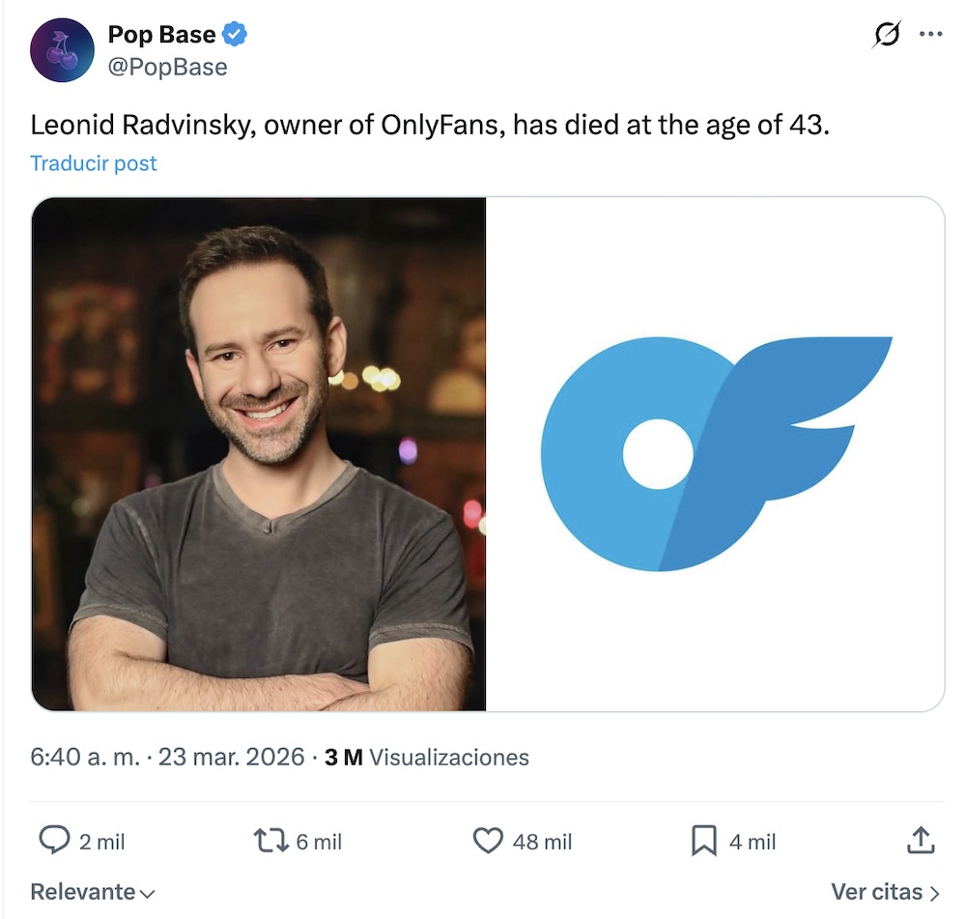Open the Leonid Radvinsky photo thumbnail
The image size is (966, 919).
[x=259, y=454]
